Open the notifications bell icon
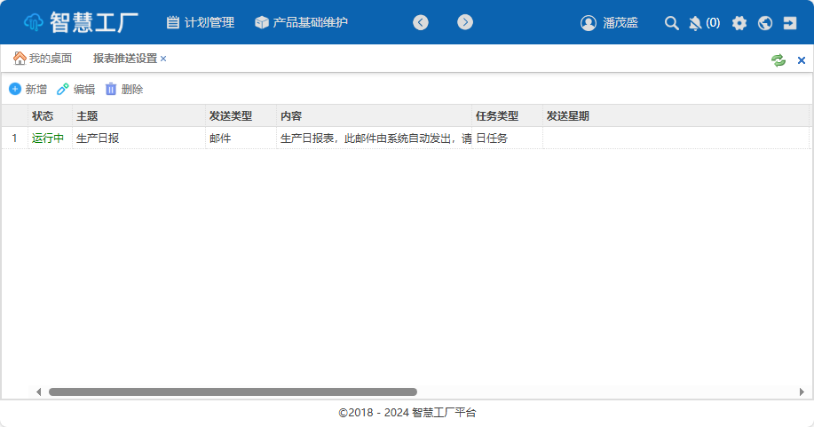 click(695, 23)
